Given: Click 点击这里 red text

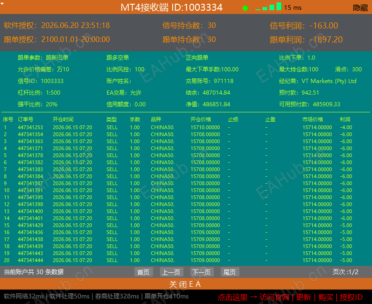Looking at the screenshot, I should point(232,297).
